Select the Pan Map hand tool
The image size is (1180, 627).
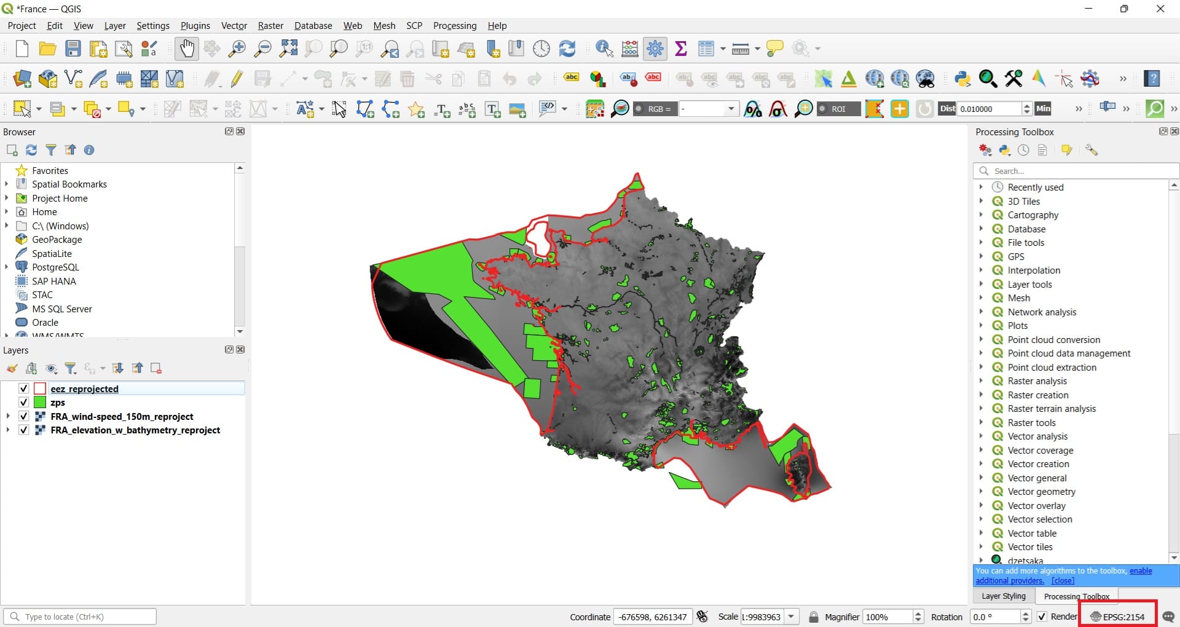(x=186, y=49)
